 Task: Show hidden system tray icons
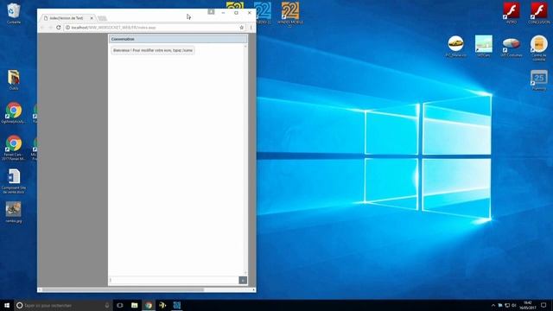pos(493,305)
